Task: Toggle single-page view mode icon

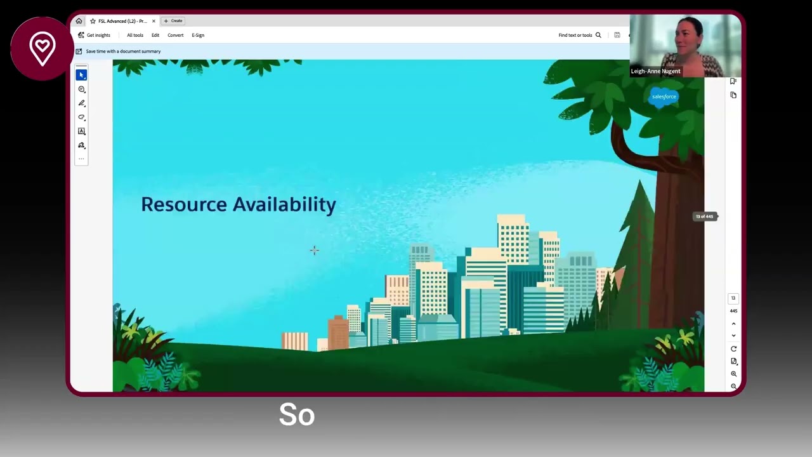Action: coord(734,361)
